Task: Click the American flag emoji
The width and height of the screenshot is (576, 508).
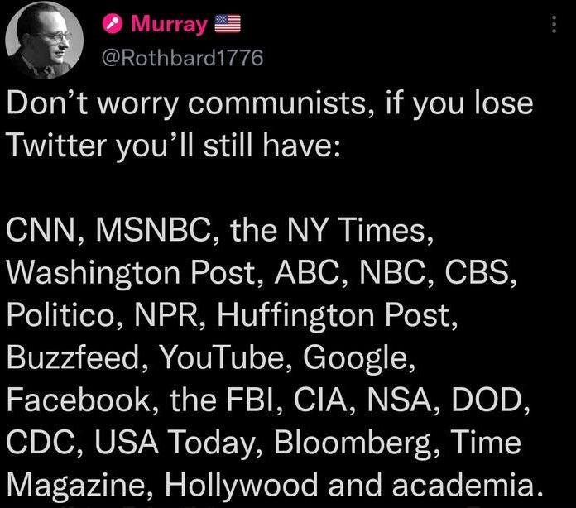Action: [228, 24]
